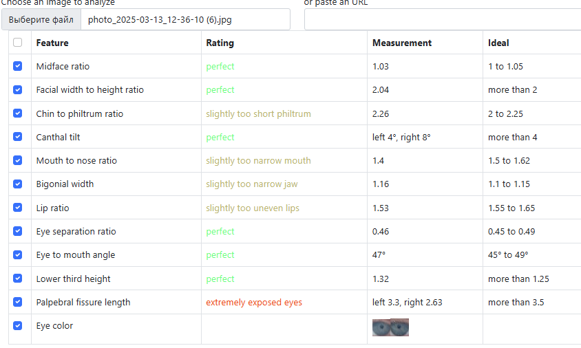Viewport: 581px width, 348px height.
Task: Toggle the select-all checkbox in header row
Action: [x=17, y=42]
